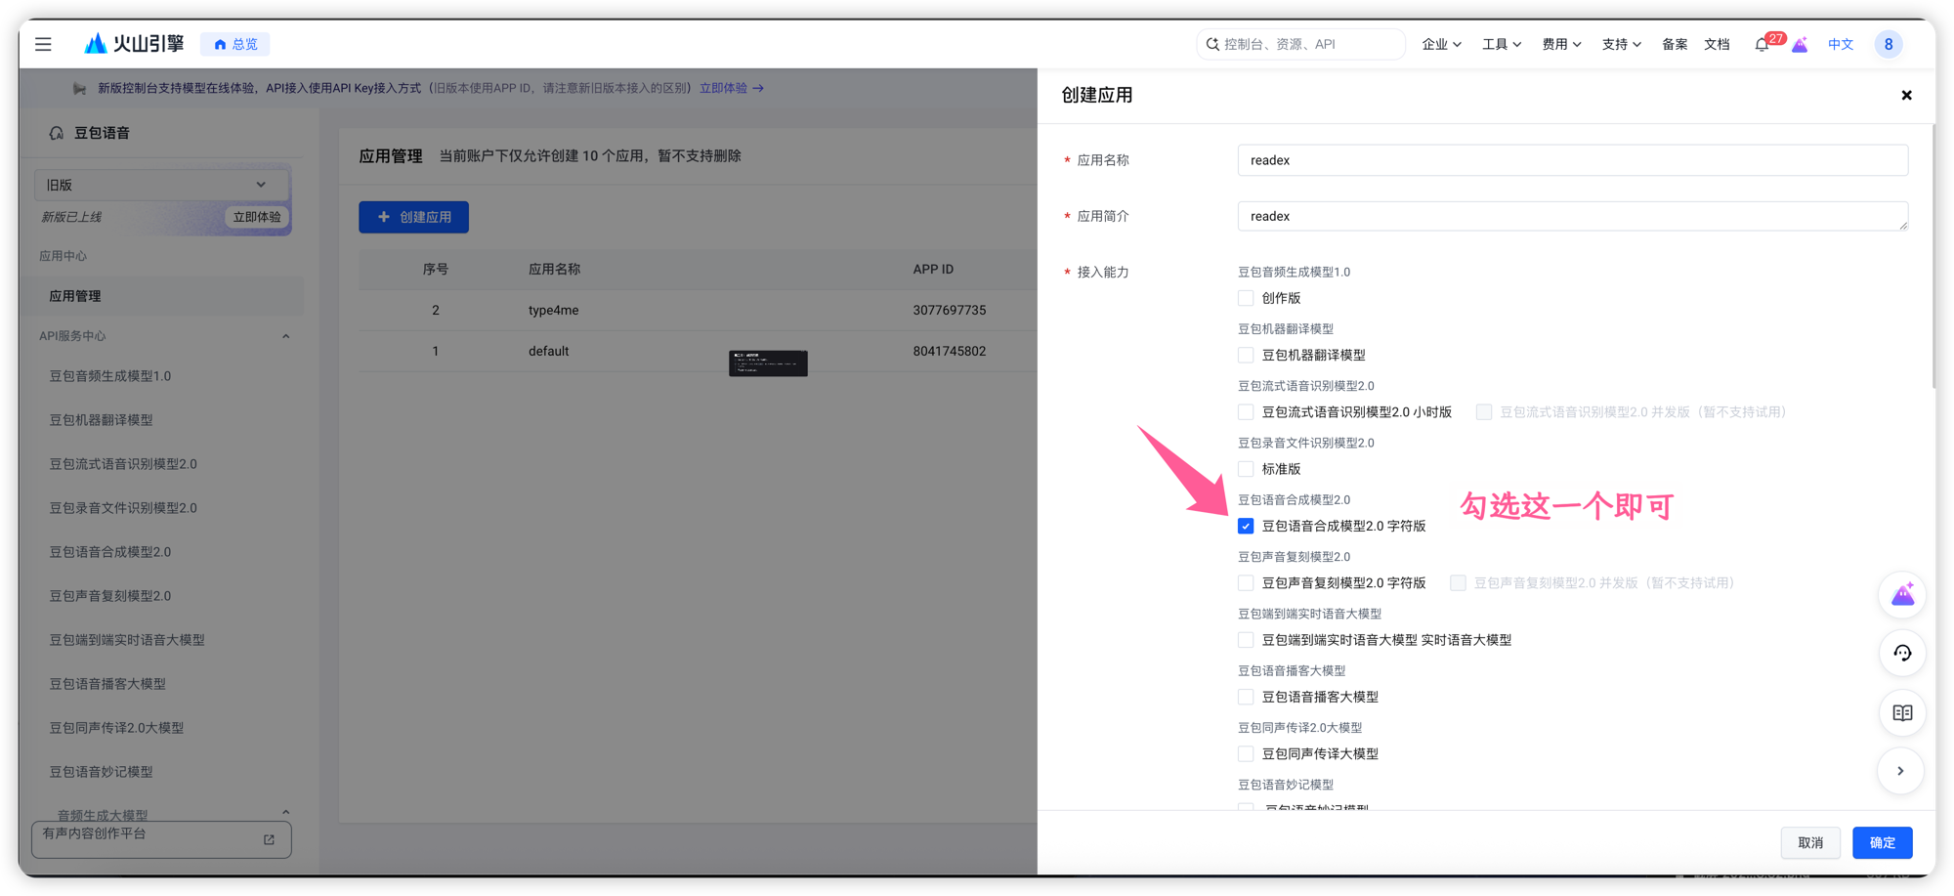Open 豆包音频生成模型1.0 in sidebar

[110, 376]
